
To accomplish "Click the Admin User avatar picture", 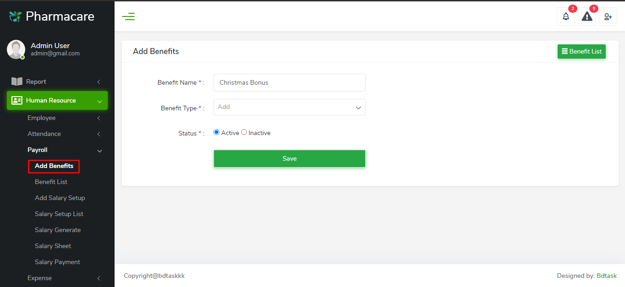I will pos(16,49).
